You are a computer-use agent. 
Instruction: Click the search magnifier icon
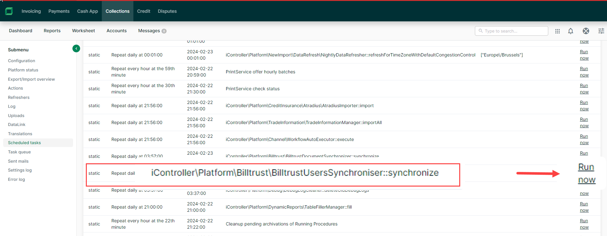[x=481, y=31]
